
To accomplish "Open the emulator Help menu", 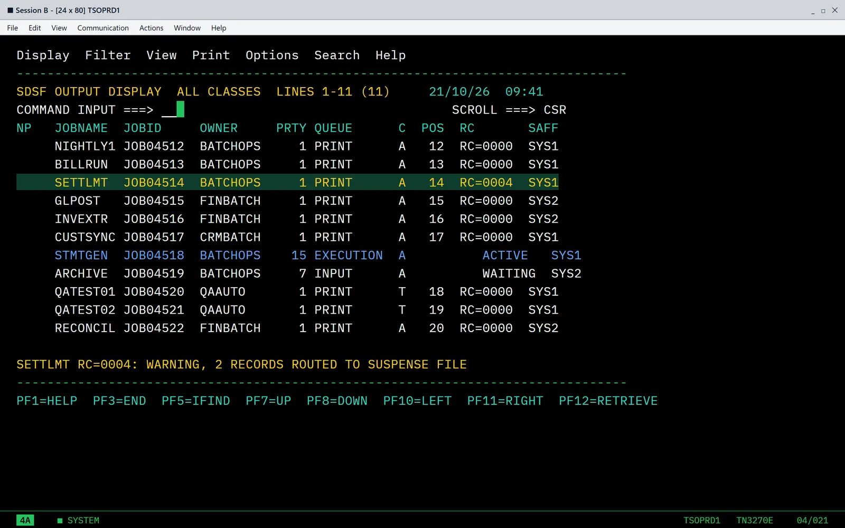I will coord(219,28).
